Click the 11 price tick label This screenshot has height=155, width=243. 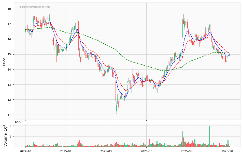9,115
